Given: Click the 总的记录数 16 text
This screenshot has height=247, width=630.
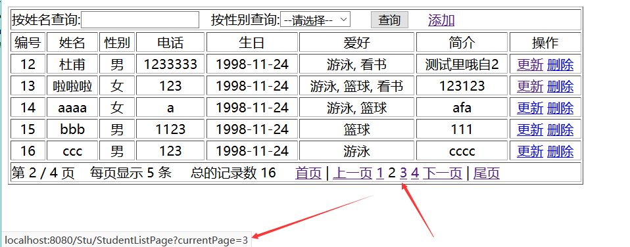Looking at the screenshot, I should tap(233, 173).
